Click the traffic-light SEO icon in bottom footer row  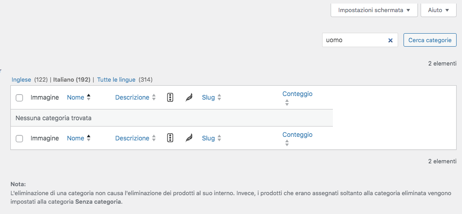tap(170, 138)
